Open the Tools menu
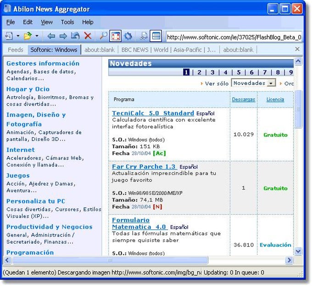The width and height of the screenshot is (312, 286). click(67, 22)
